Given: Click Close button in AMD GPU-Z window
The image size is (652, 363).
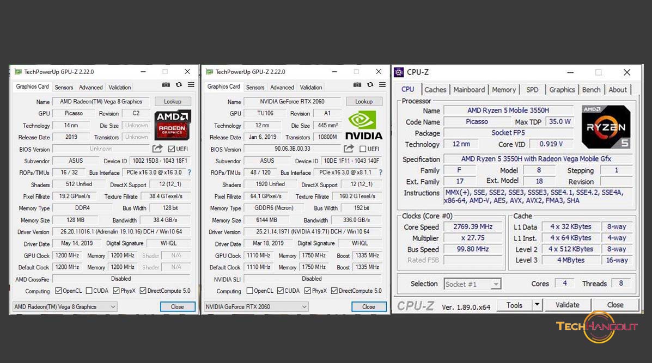Looking at the screenshot, I should tap(178, 306).
